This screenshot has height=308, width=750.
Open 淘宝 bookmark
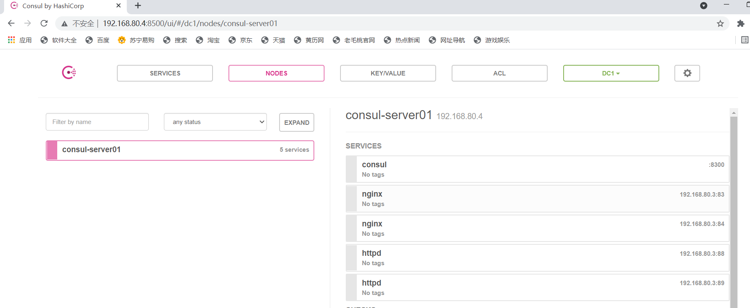coord(208,40)
